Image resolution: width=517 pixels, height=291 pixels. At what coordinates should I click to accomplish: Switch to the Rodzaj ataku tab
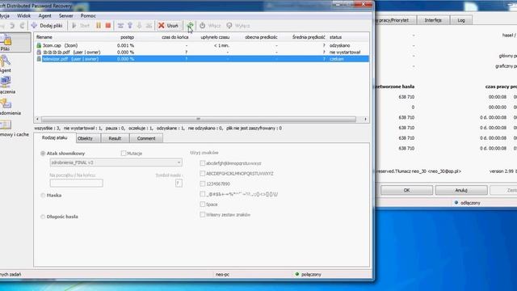coord(54,137)
